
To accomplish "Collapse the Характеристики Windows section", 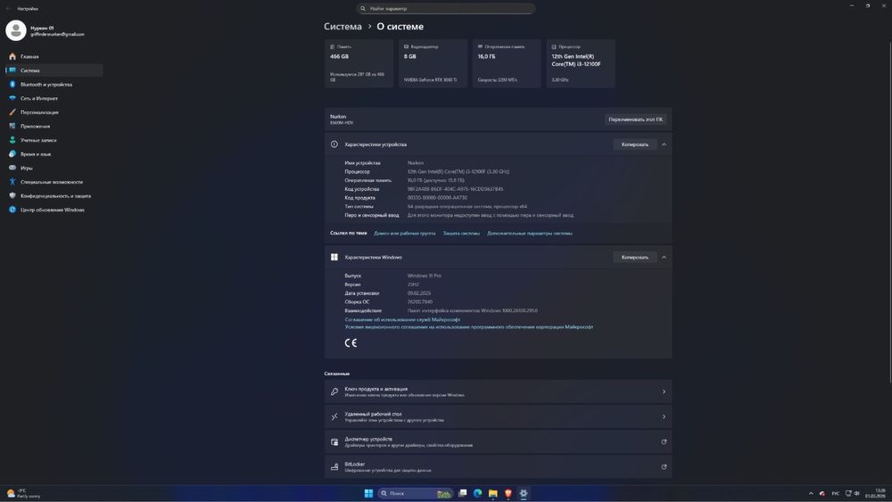I will [x=664, y=257].
